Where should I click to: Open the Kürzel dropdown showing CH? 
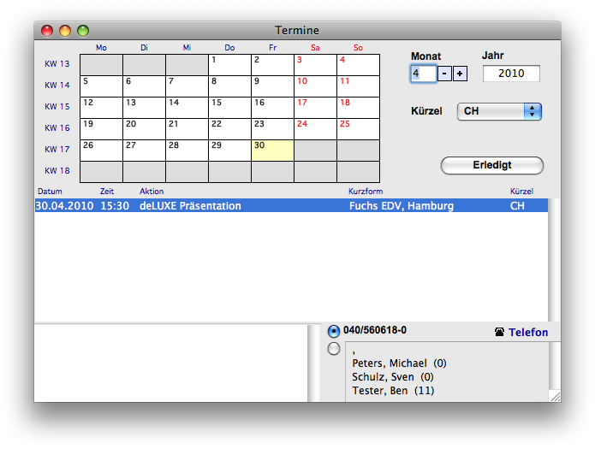[x=499, y=111]
